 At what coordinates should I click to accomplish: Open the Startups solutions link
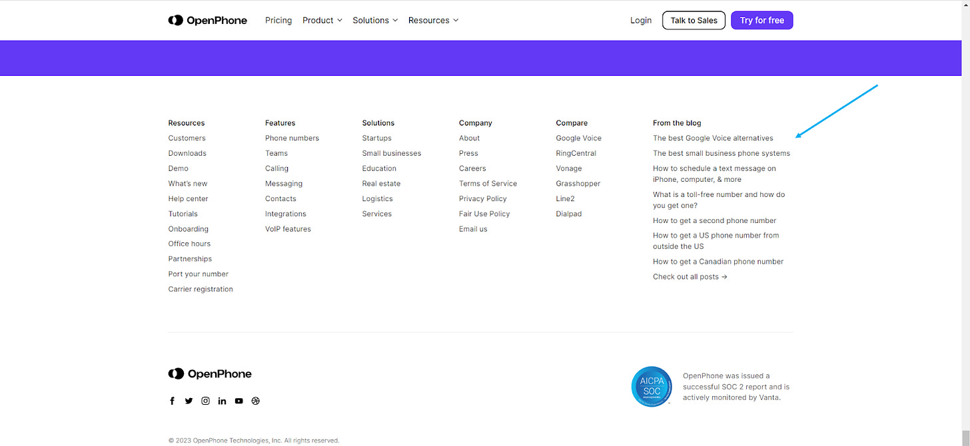(x=377, y=138)
